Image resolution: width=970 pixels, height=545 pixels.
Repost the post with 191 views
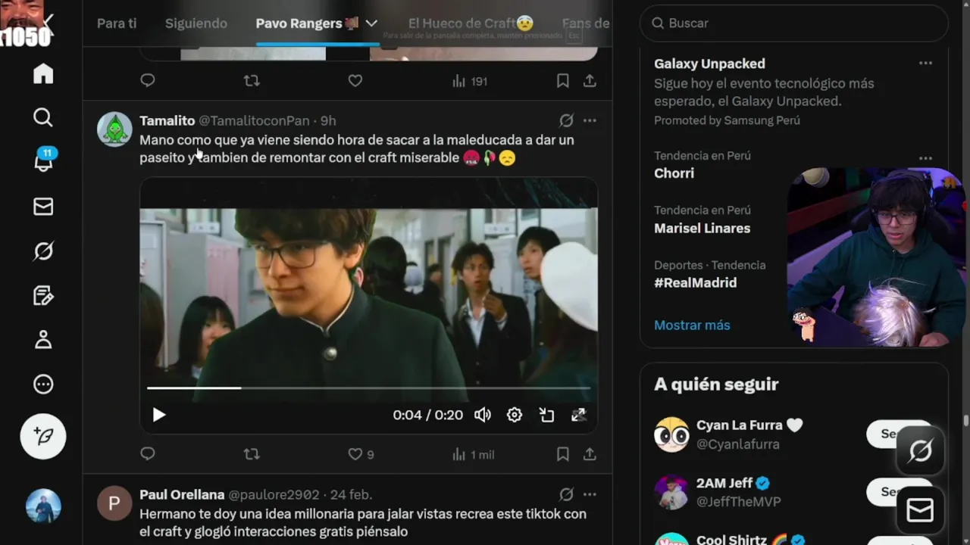coord(252,80)
